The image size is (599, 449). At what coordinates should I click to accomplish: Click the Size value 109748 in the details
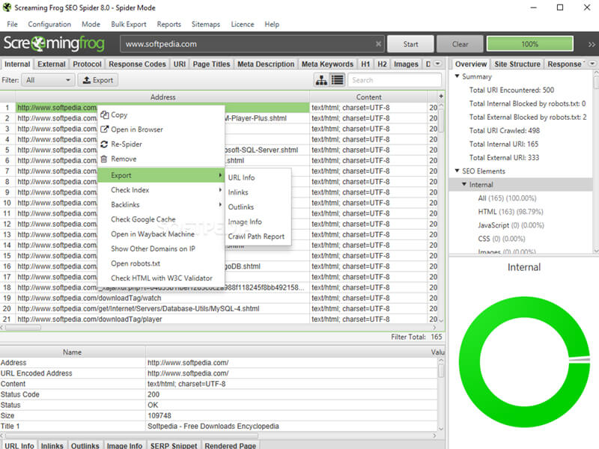[x=159, y=415]
